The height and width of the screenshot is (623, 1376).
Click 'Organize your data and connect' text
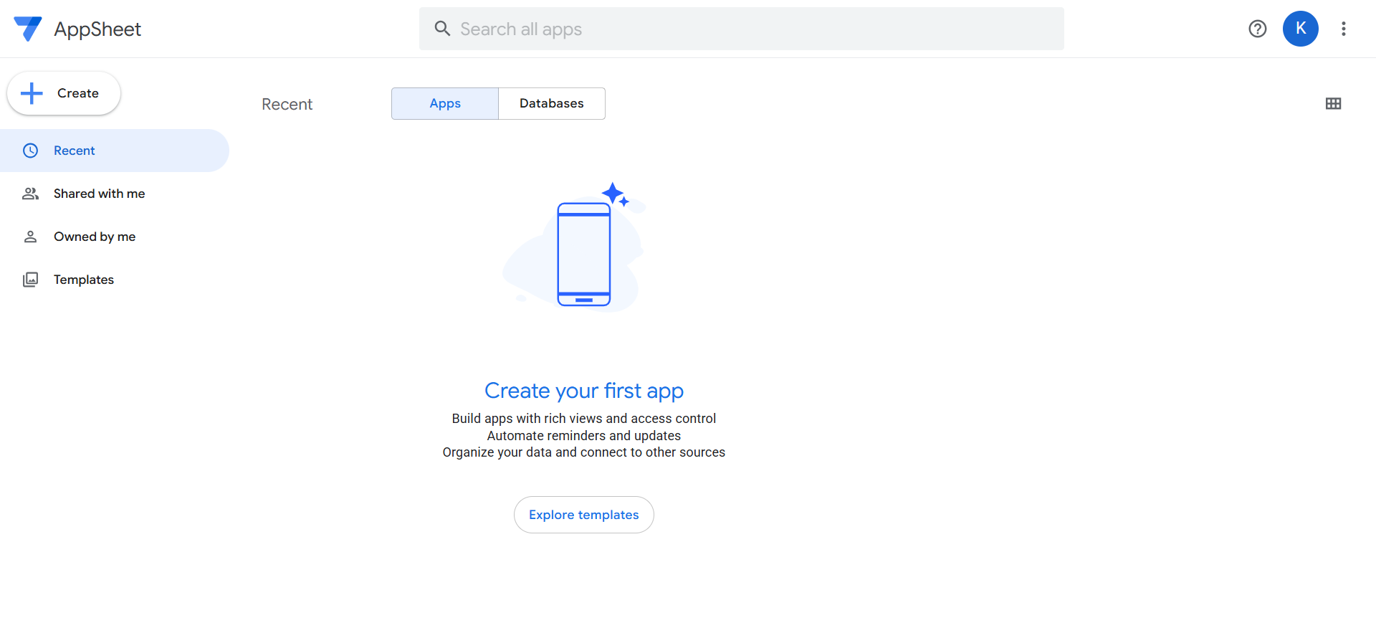[x=584, y=452]
